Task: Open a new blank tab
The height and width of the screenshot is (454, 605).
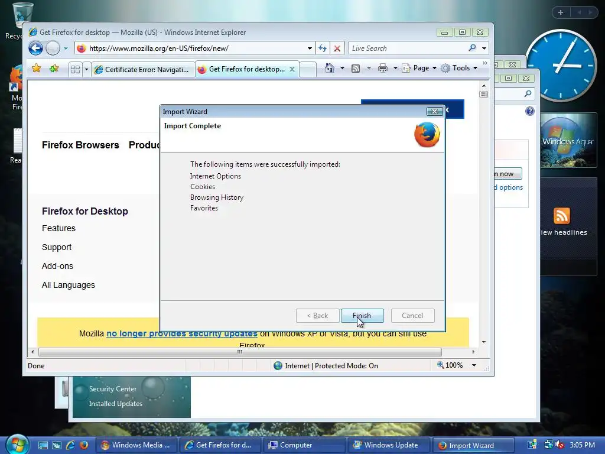Action: [x=308, y=70]
